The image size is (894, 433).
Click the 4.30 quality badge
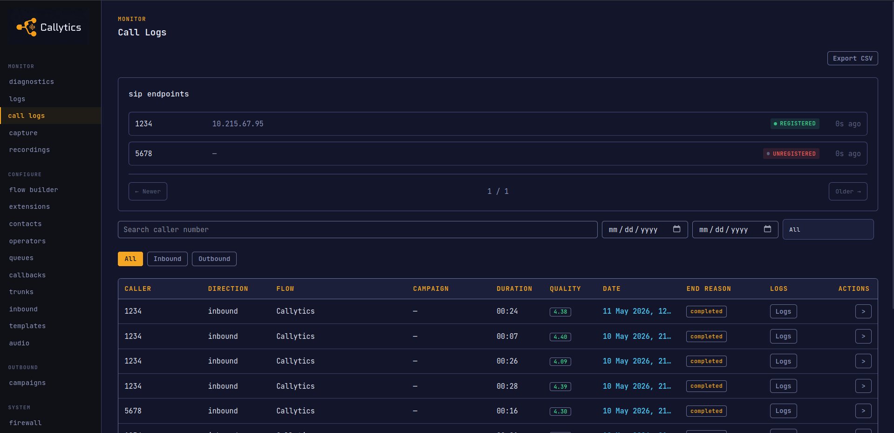point(560,412)
